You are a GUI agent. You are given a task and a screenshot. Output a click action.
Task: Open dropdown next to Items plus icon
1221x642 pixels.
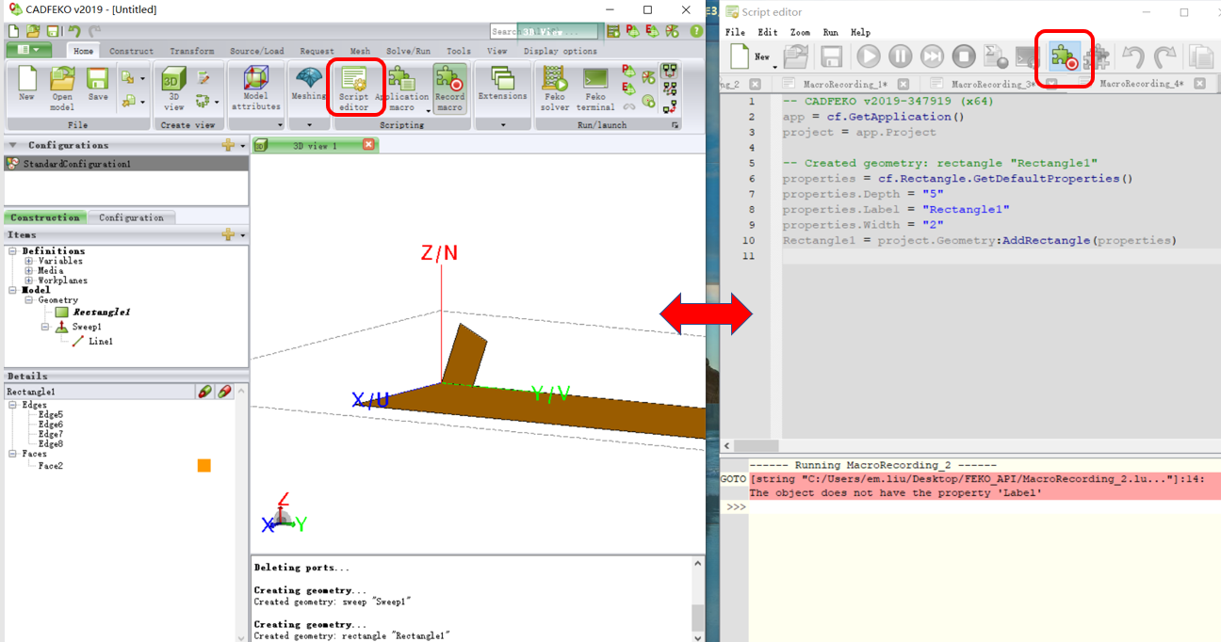(x=243, y=235)
